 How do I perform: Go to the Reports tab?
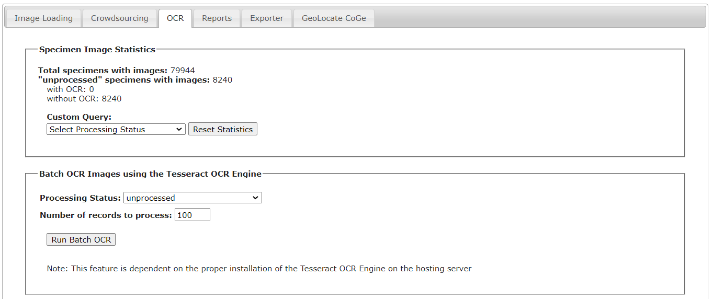click(x=217, y=18)
